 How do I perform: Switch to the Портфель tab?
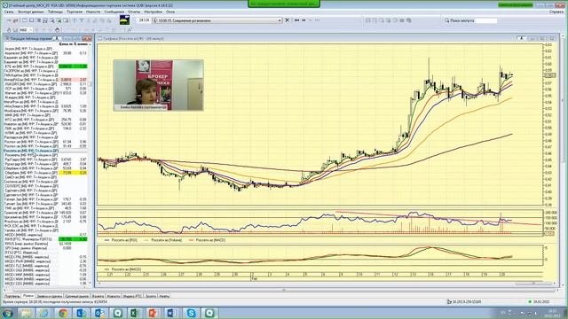[12, 296]
